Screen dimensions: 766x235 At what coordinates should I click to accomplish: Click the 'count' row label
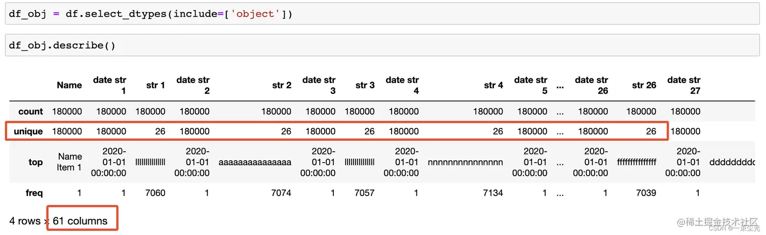pyautogui.click(x=30, y=111)
